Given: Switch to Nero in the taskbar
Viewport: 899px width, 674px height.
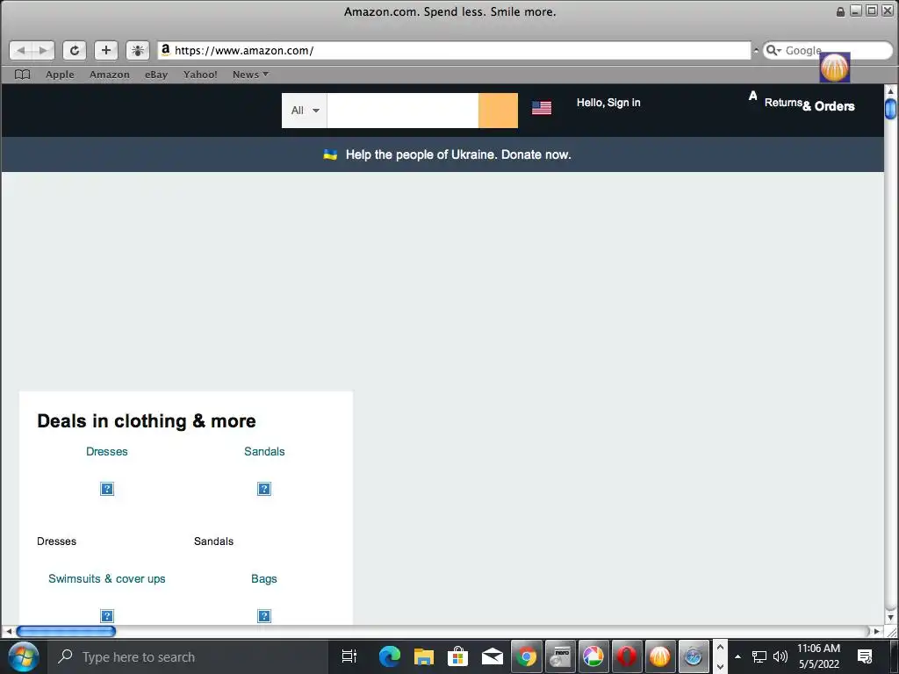Looking at the screenshot, I should click(x=560, y=656).
